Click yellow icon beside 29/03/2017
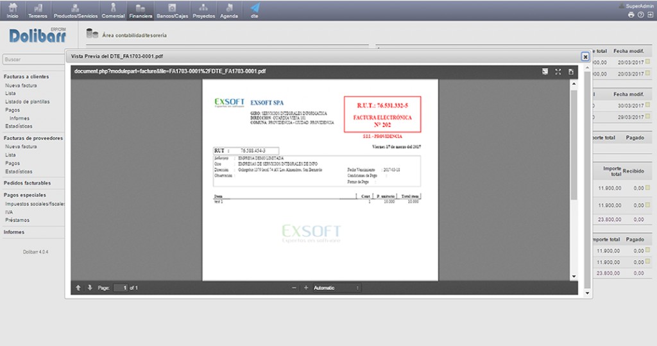Viewport: 657px width, 346px height. pos(648,116)
